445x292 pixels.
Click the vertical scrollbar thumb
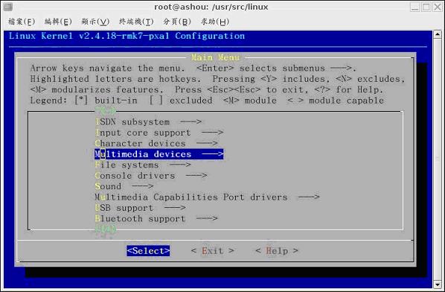(438, 159)
